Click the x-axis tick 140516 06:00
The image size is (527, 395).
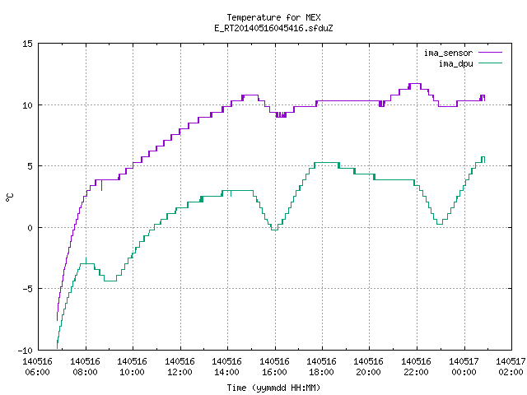point(37,367)
